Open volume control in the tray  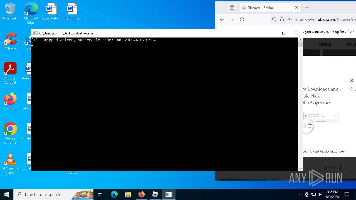320,194
